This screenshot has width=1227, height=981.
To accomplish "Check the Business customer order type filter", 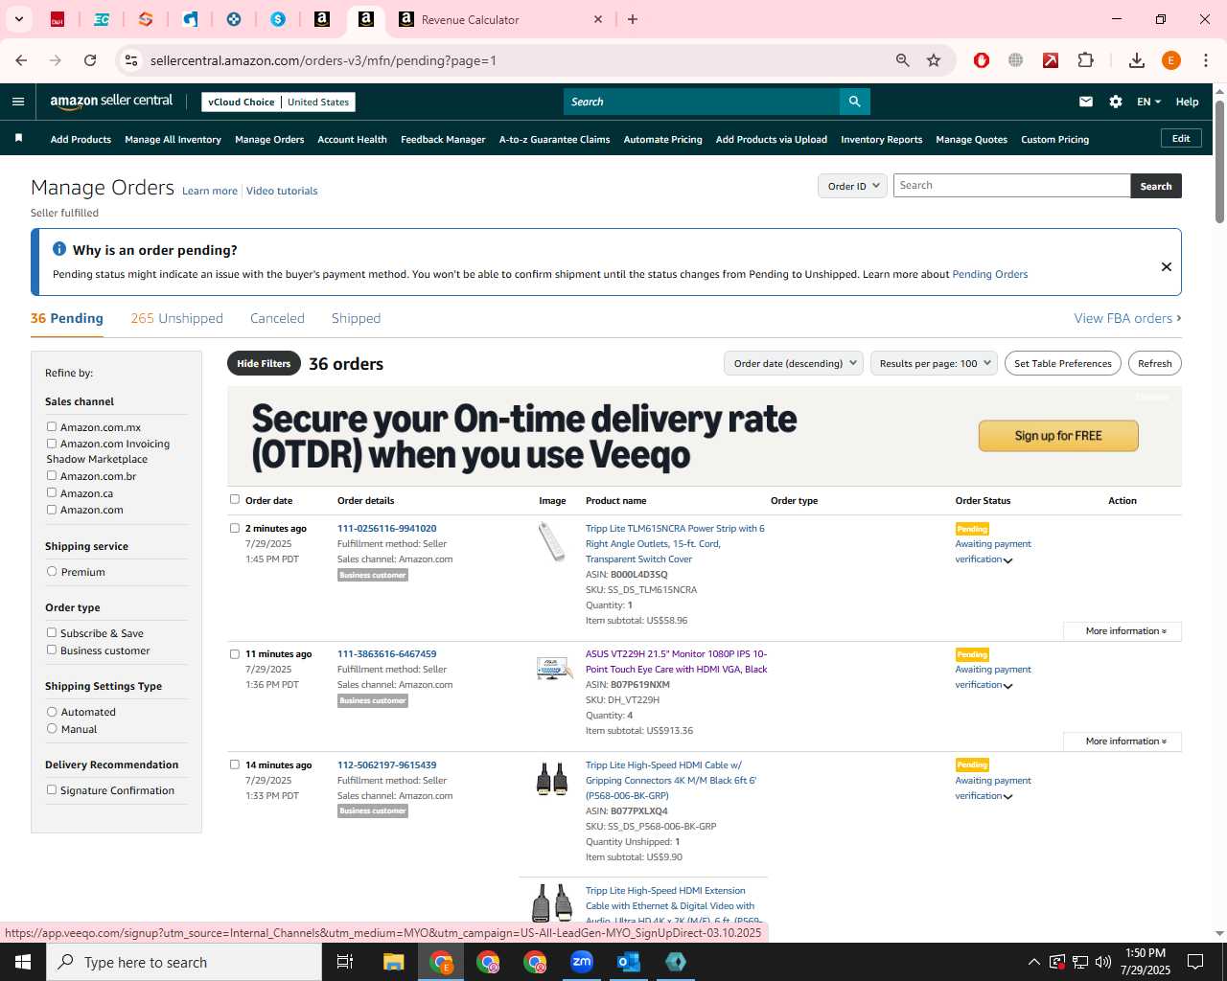I will click(x=52, y=650).
